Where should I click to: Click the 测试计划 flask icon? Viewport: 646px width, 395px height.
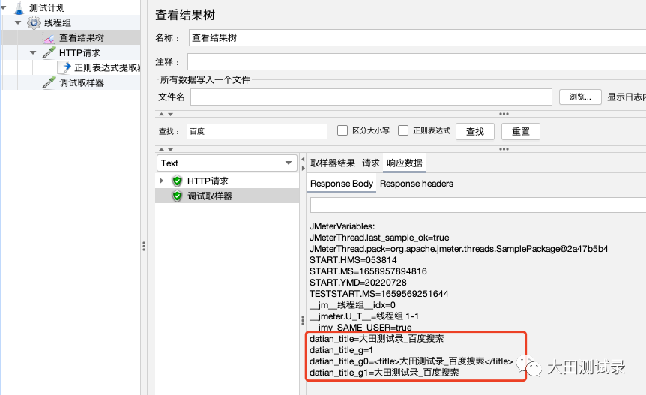(19, 7)
